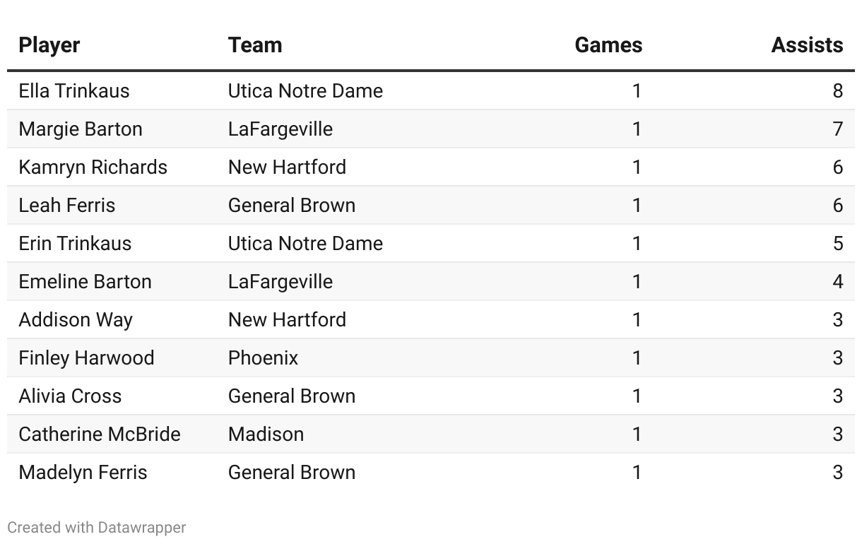
Task: Select Addison Way in player column
Action: [x=76, y=320]
